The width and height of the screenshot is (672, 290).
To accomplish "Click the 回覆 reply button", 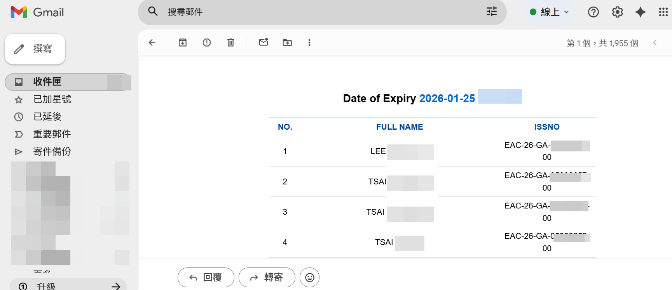I will (x=206, y=277).
